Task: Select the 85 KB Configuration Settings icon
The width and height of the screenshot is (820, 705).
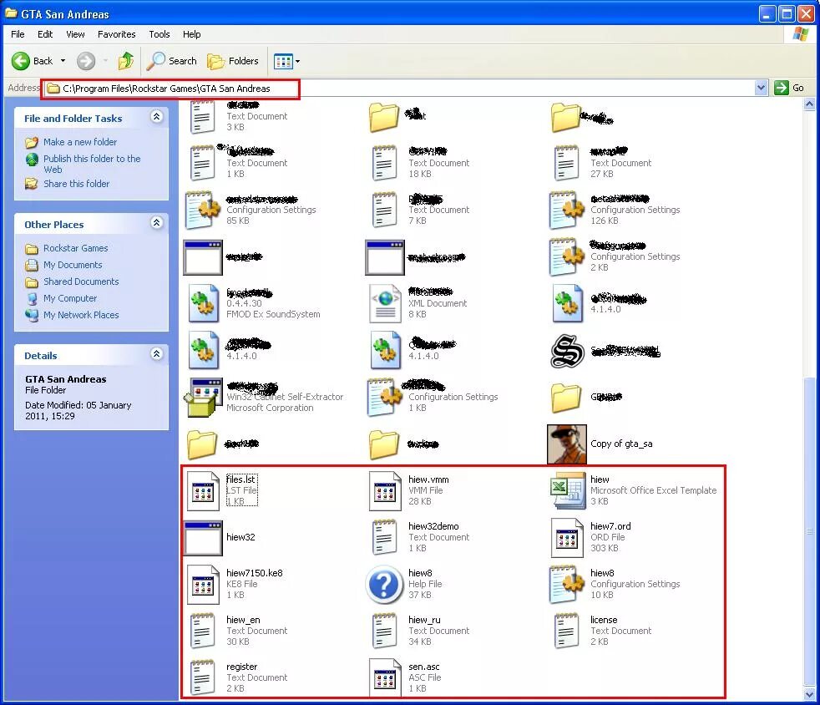Action: [x=203, y=210]
